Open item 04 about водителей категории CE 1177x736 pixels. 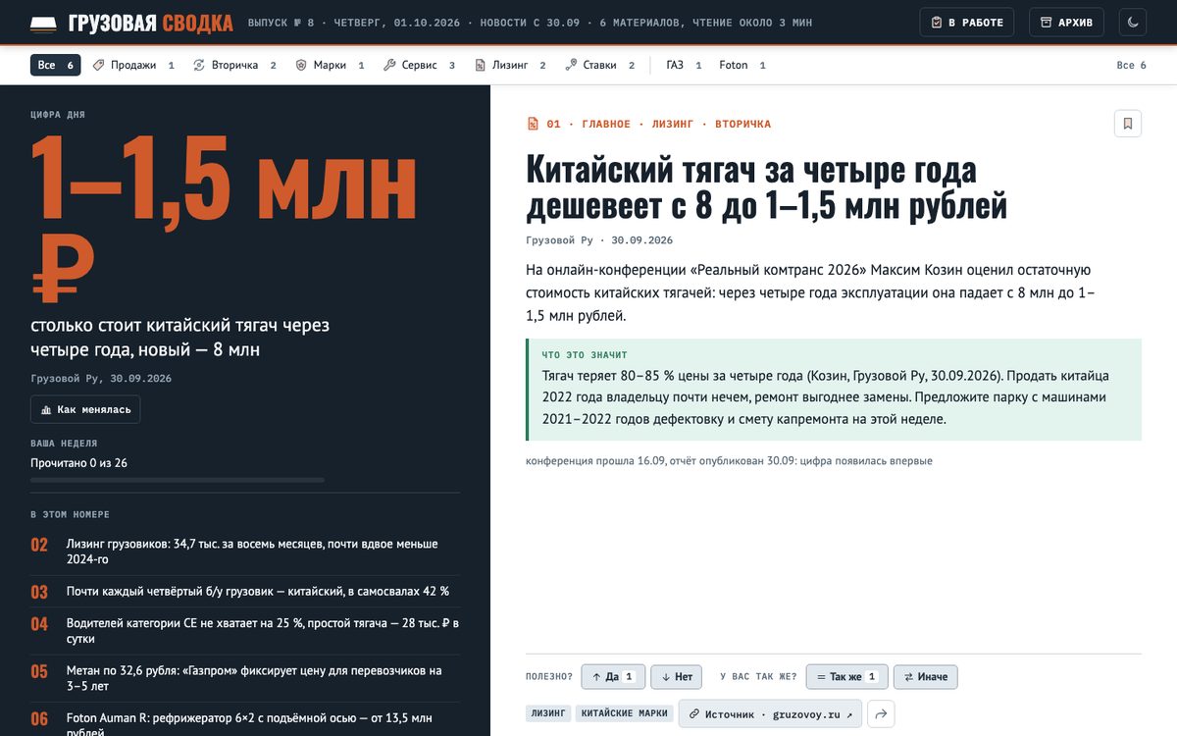click(x=245, y=631)
